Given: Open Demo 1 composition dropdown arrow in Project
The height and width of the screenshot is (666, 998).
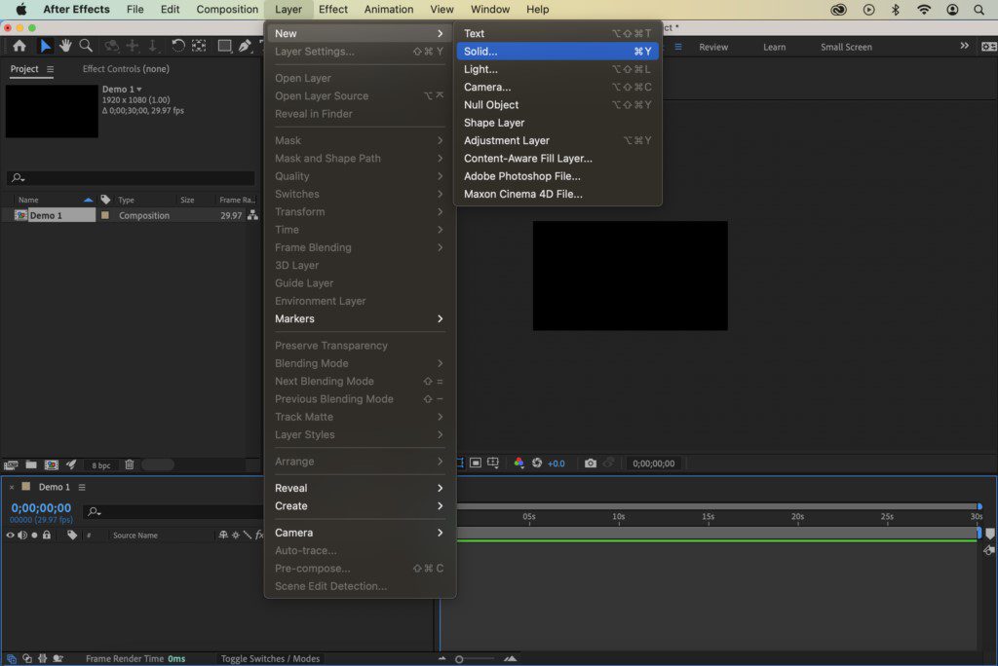Looking at the screenshot, I should tap(138, 89).
